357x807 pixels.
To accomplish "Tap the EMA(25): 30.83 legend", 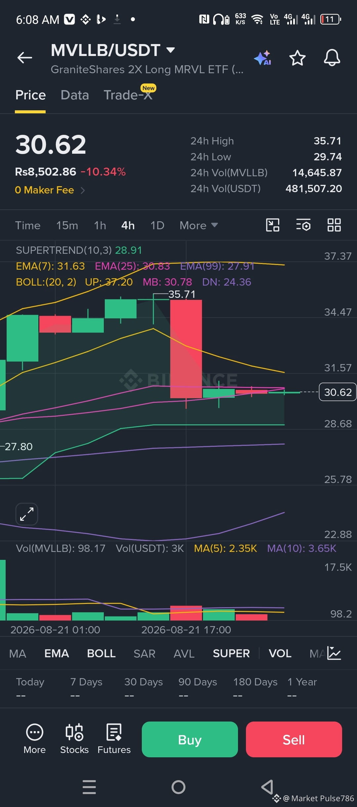I will click(x=132, y=266).
